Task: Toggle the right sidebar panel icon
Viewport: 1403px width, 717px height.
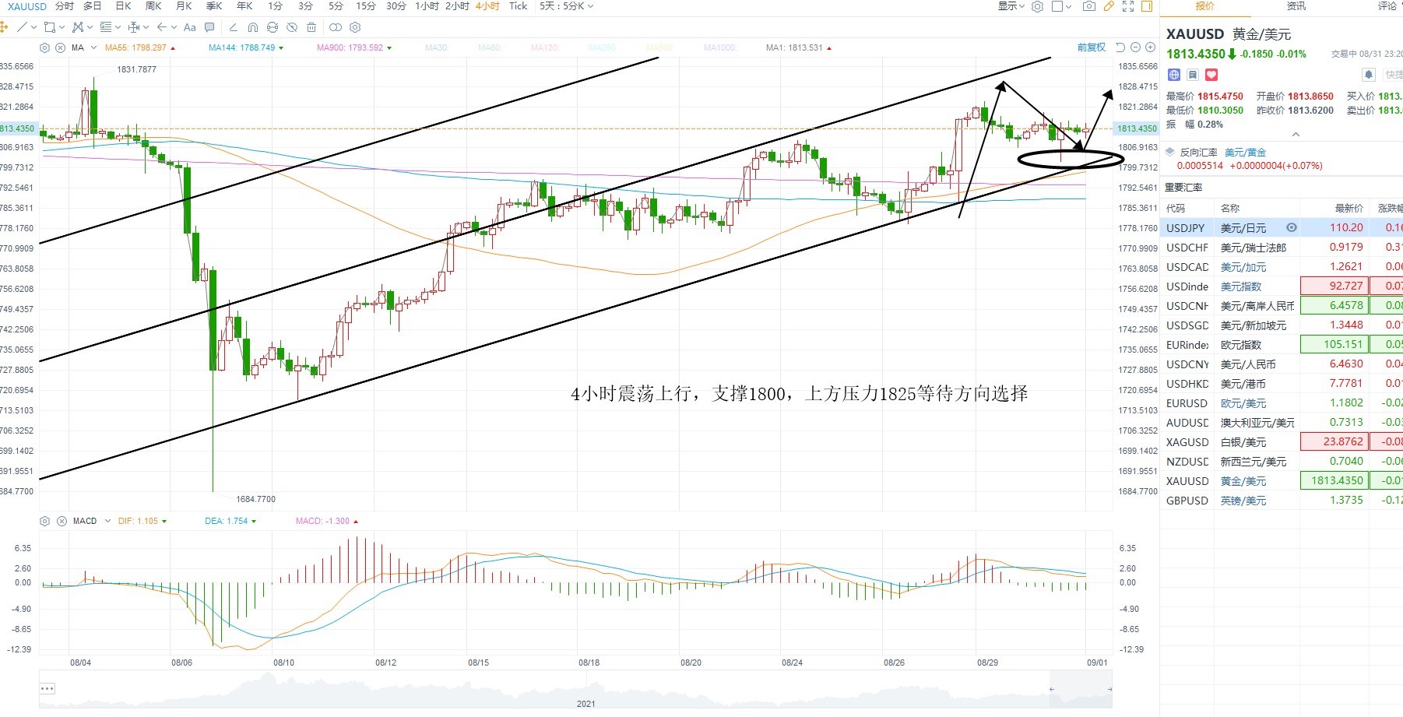Action: click(1147, 6)
